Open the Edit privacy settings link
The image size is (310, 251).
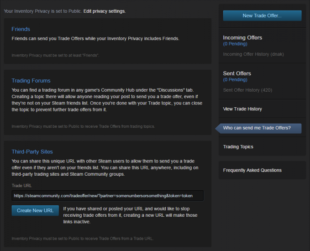coord(105,11)
